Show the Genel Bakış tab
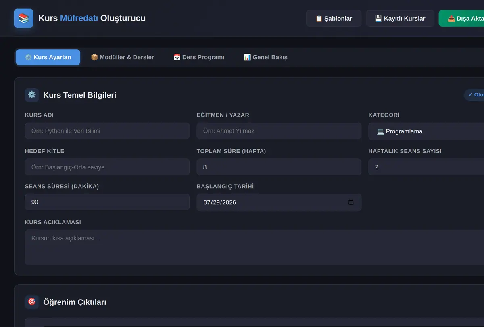The height and width of the screenshot is (327, 484). 265,57
